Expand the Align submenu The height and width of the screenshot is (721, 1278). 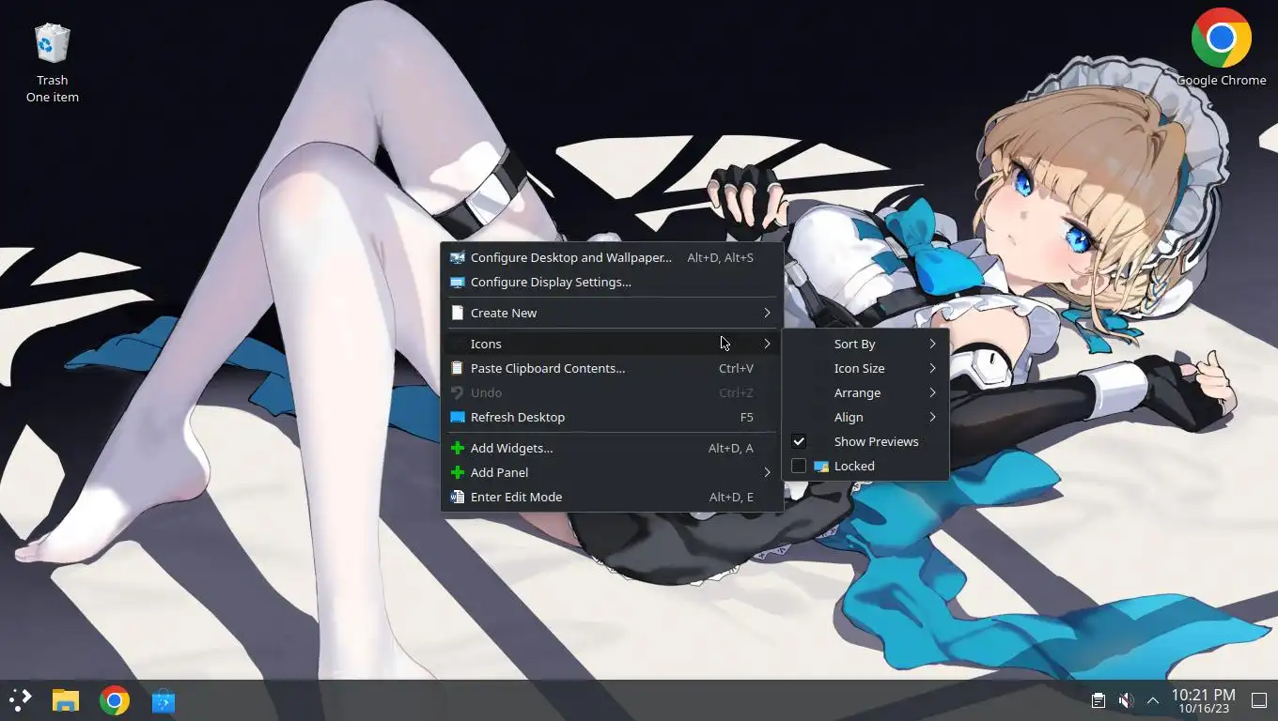[x=865, y=417]
